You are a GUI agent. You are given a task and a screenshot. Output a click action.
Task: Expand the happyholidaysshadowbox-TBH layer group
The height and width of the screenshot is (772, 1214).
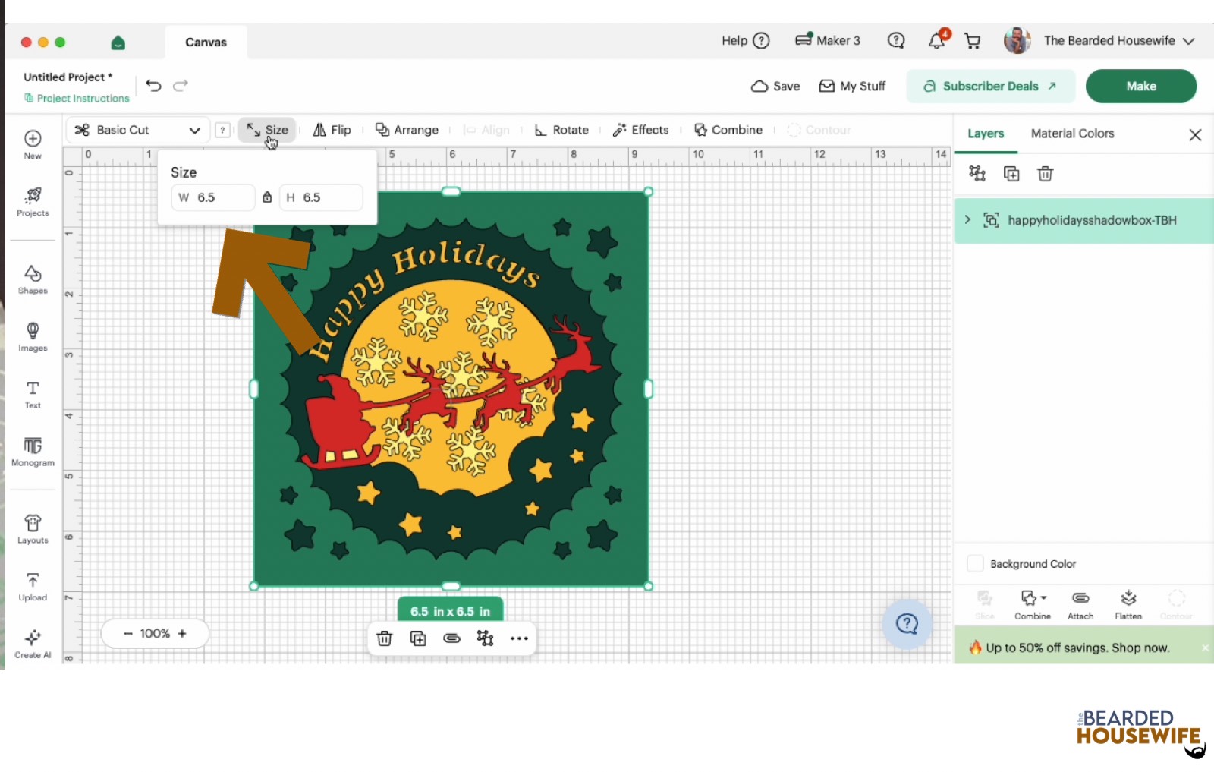pyautogui.click(x=967, y=220)
